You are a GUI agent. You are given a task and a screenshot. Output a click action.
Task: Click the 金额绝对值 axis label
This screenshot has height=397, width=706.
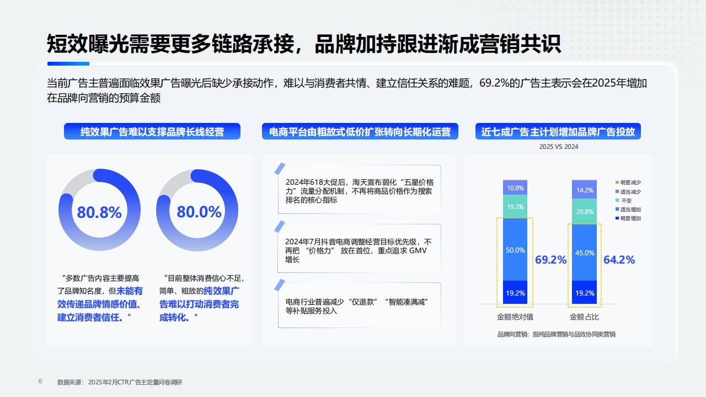(515, 317)
